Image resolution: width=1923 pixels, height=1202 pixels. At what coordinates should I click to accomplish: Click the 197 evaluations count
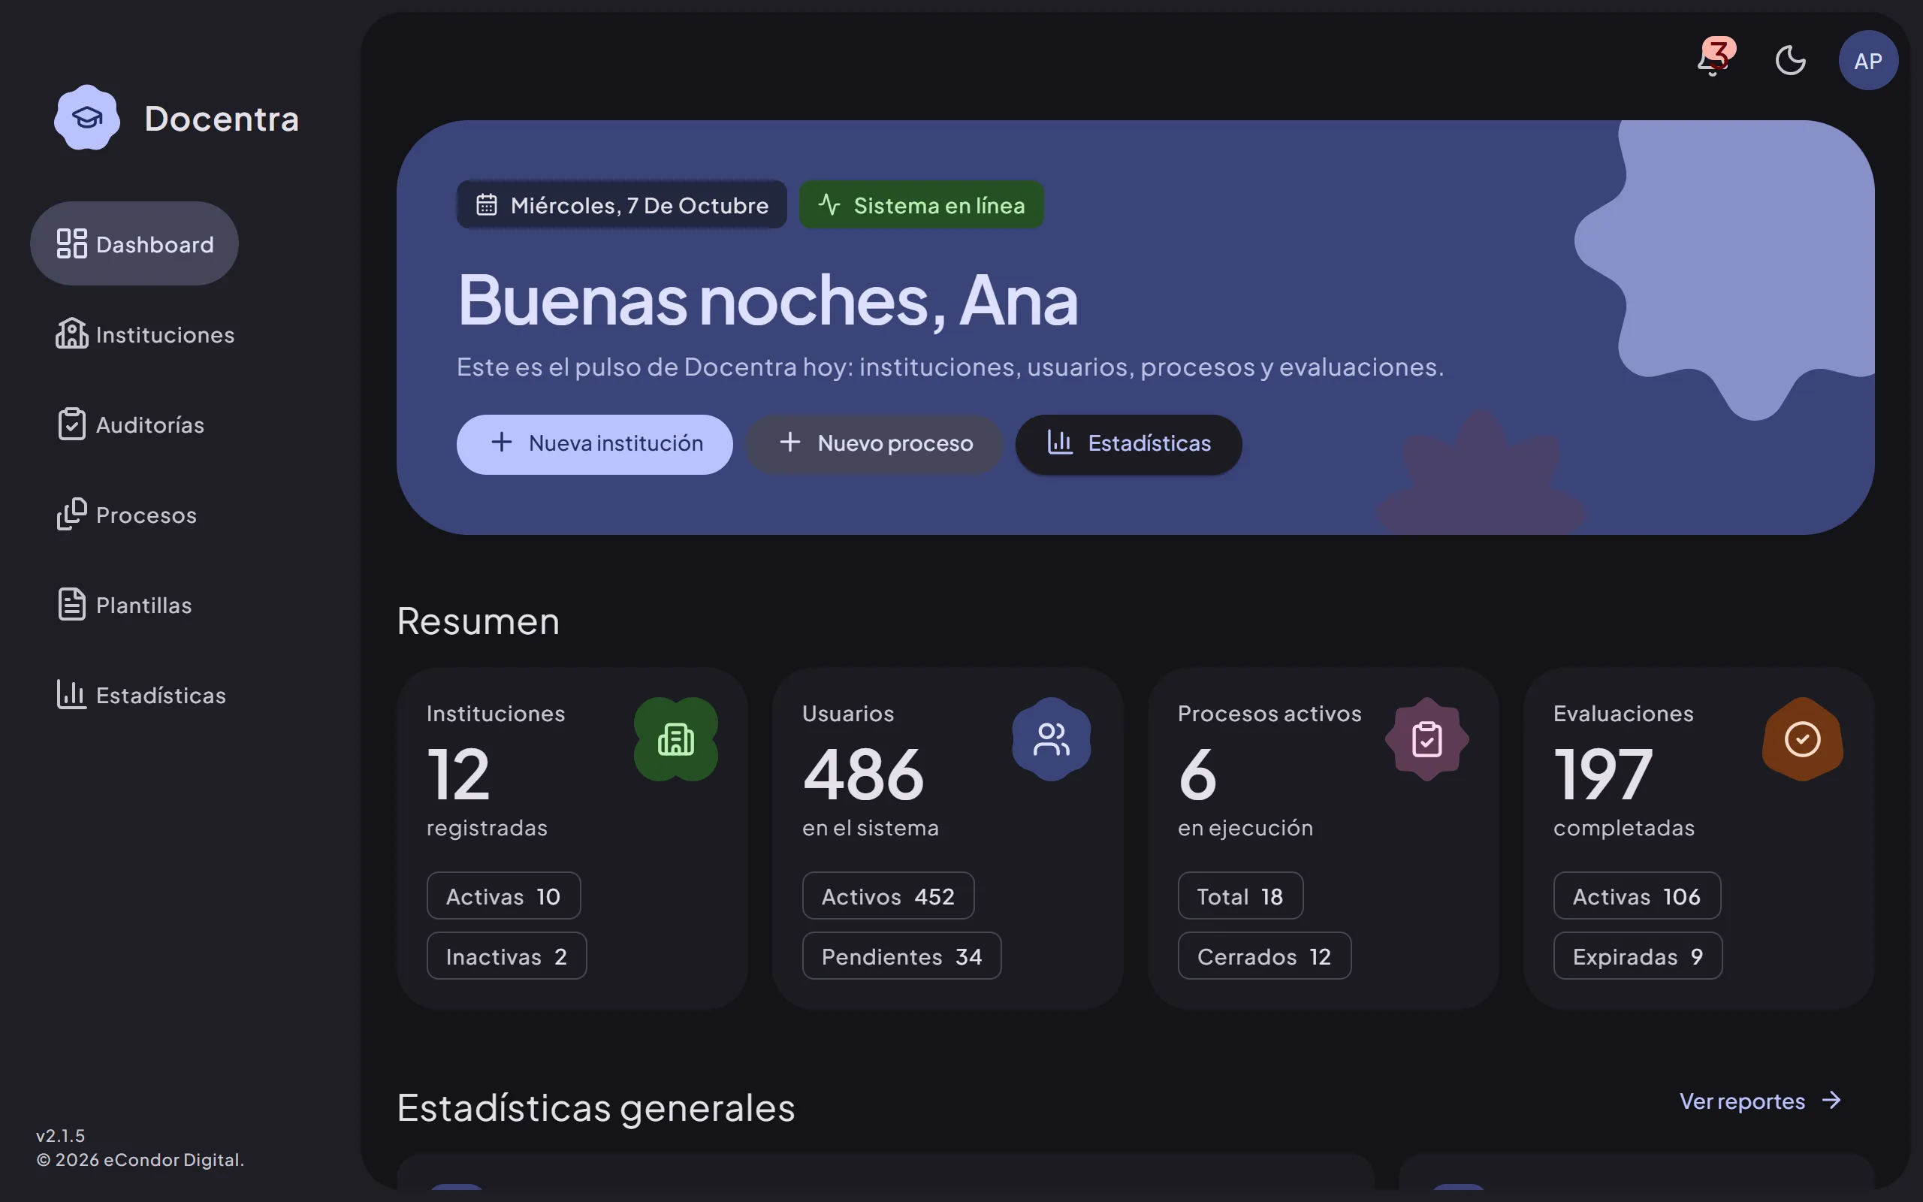(x=1603, y=774)
